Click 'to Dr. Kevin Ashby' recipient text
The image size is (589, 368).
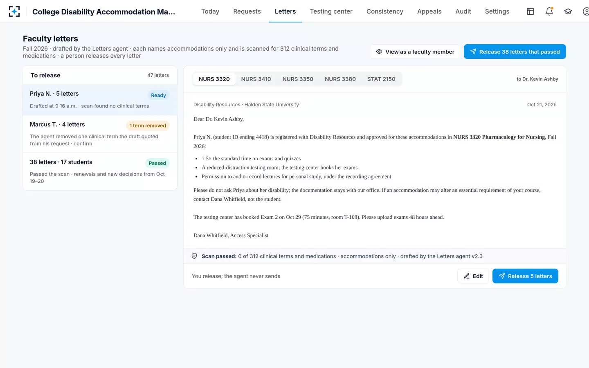(x=537, y=79)
